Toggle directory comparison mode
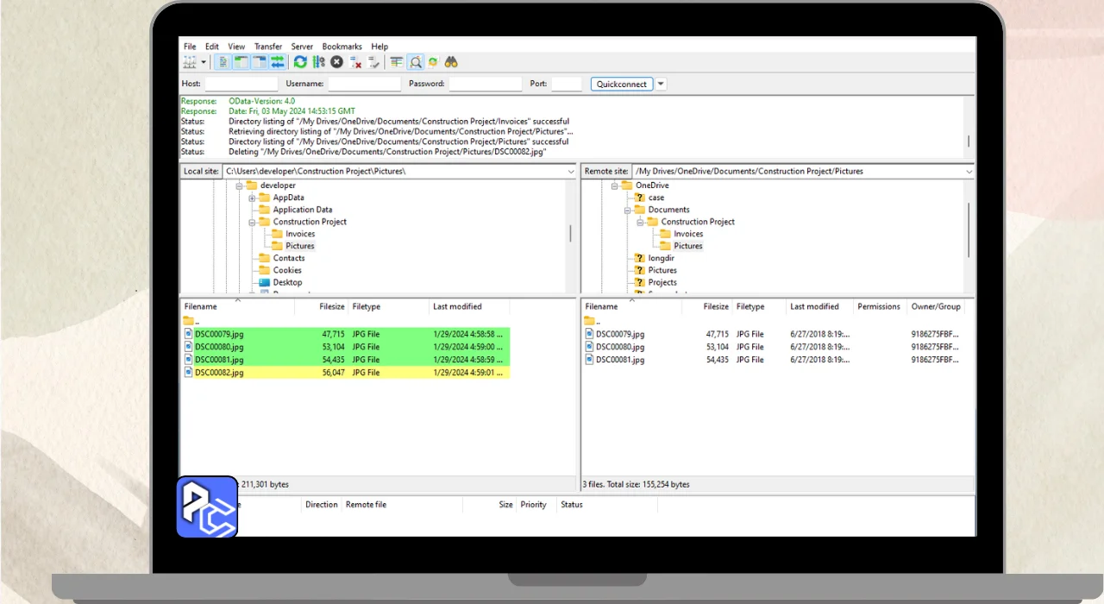Image resolution: width=1104 pixels, height=604 pixels. (415, 62)
